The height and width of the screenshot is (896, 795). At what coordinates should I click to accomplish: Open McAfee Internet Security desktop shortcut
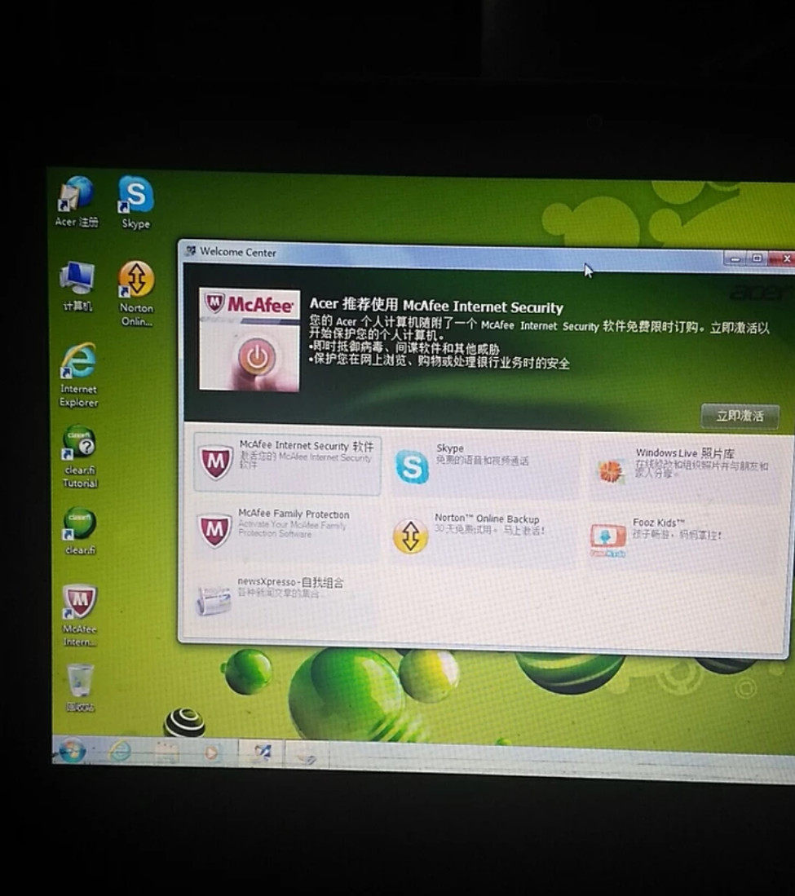pos(79,616)
